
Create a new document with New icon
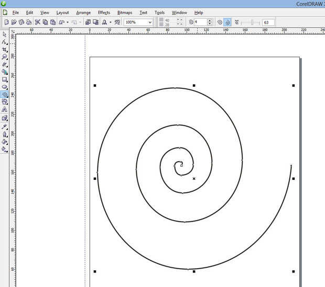click(6, 22)
